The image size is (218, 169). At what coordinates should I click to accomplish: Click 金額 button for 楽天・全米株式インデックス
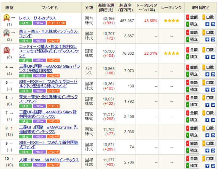(193, 32)
